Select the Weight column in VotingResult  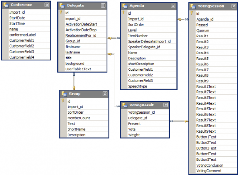(134, 135)
